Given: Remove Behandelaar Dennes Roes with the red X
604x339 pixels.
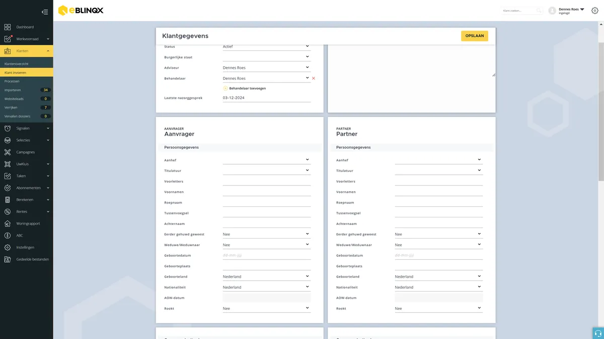Looking at the screenshot, I should point(314,78).
